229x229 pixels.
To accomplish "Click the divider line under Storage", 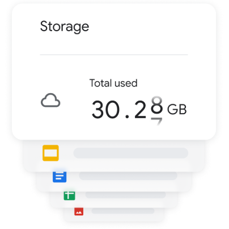I will (x=114, y=55).
